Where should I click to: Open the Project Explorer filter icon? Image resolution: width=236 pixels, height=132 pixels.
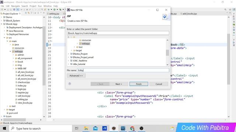(x=31, y=13)
